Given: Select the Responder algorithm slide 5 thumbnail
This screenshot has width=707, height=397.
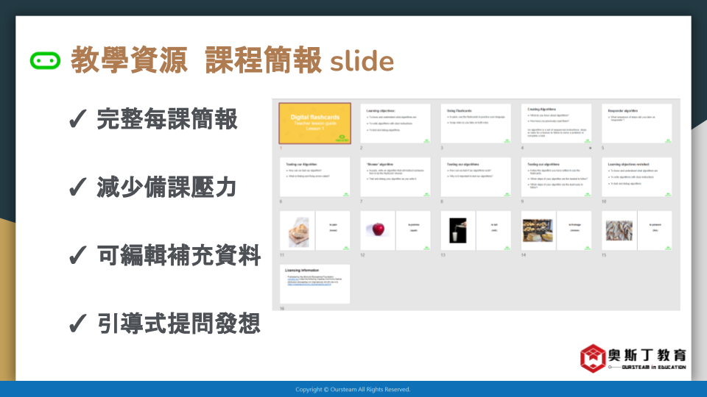Looking at the screenshot, I should 636,123.
